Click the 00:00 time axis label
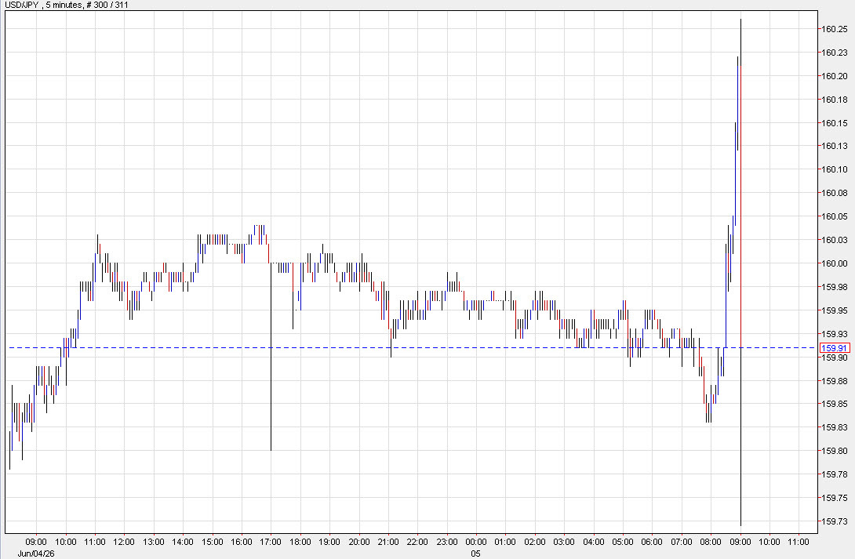This screenshot has height=559, width=855. [475, 542]
